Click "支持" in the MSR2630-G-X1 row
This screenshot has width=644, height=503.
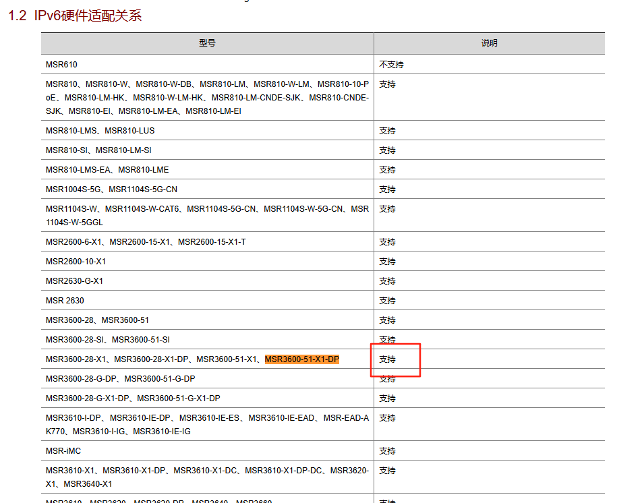(387, 281)
